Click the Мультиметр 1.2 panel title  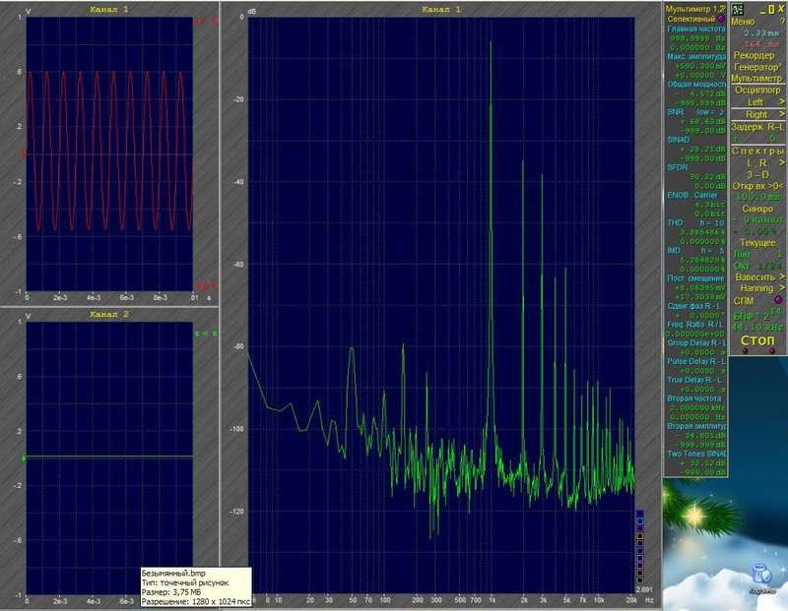pyautogui.click(x=695, y=9)
